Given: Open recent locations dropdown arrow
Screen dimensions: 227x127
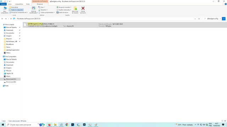Looking at the screenshot, I should [9, 19].
